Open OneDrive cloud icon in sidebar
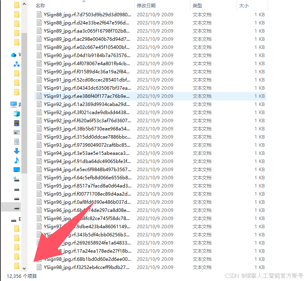Screen dimensions: 306x281 pos(14,55)
